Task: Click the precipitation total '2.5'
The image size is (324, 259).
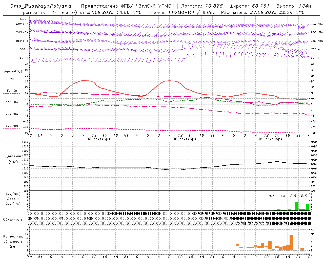Action: (x=304, y=196)
